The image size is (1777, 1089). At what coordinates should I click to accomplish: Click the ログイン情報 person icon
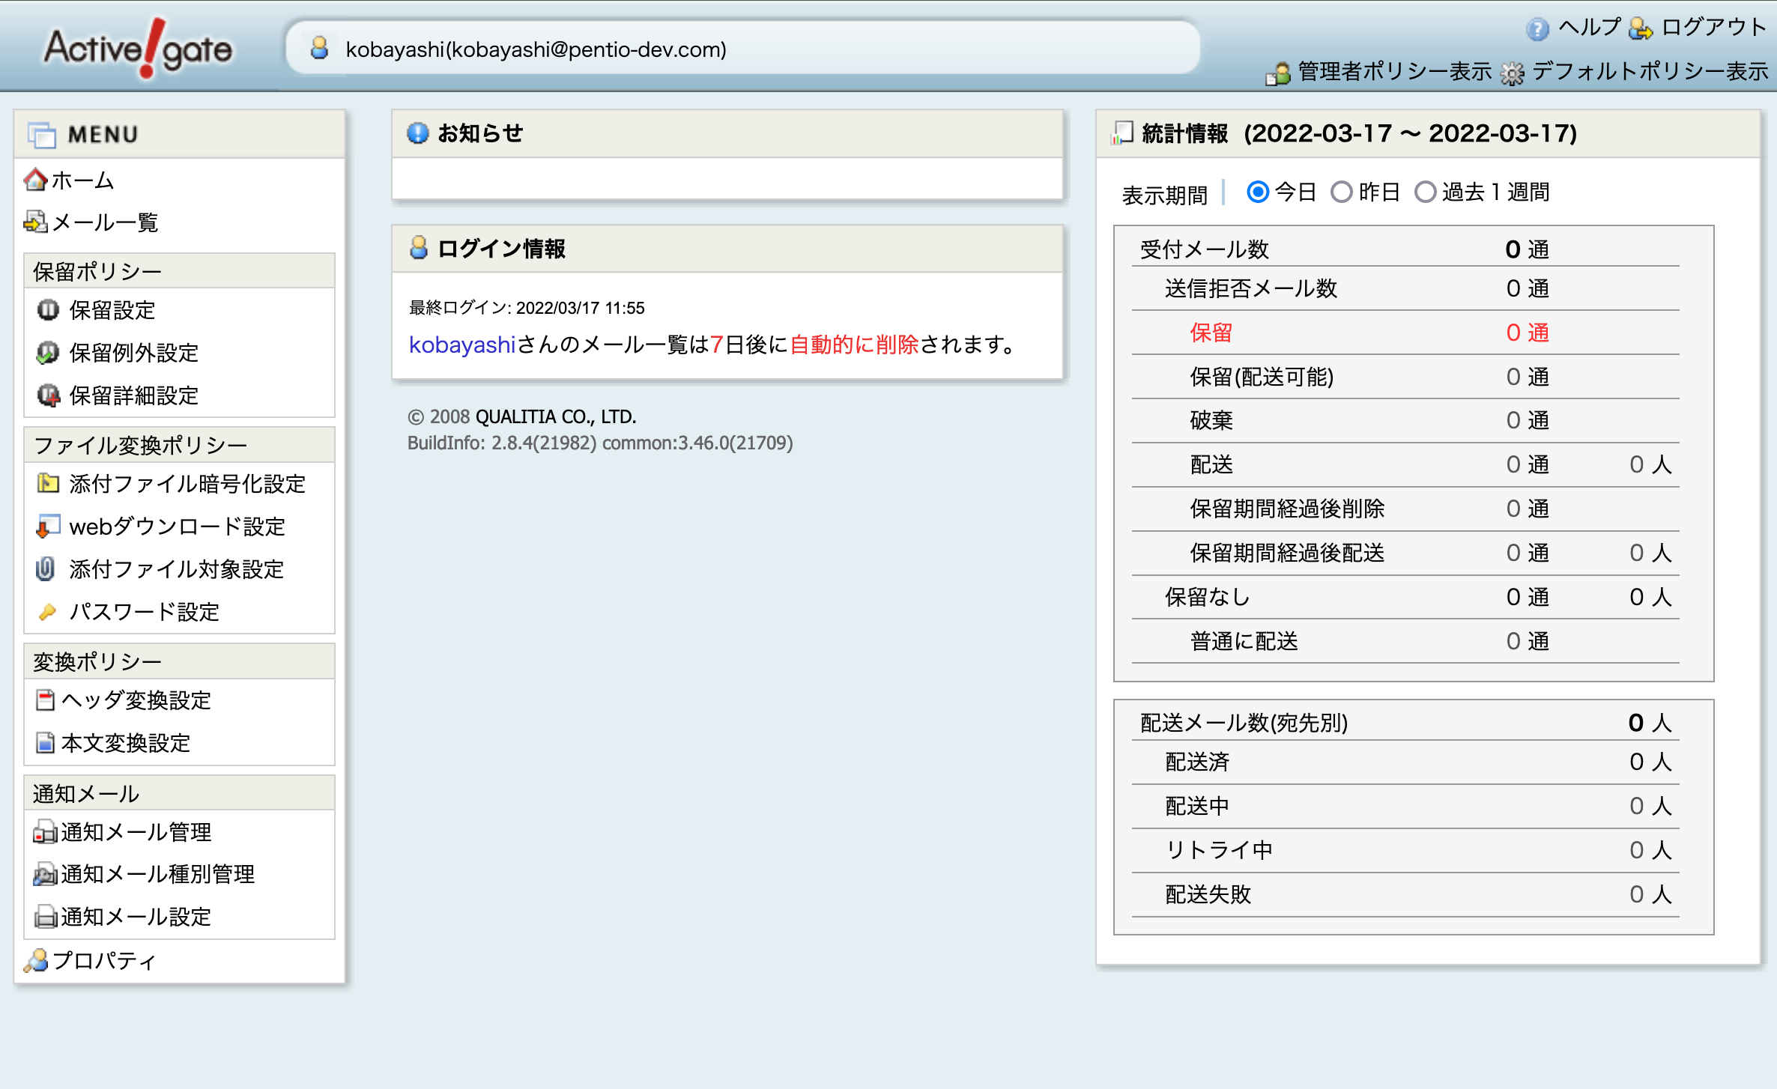tap(419, 248)
